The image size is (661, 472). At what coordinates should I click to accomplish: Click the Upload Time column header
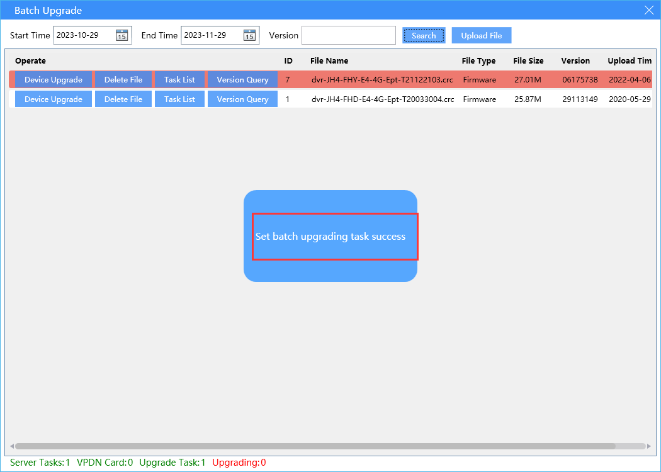tap(630, 60)
